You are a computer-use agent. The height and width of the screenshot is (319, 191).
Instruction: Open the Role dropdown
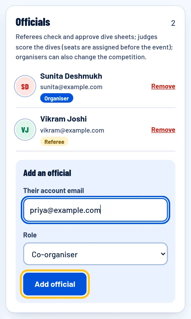pyautogui.click(x=95, y=254)
